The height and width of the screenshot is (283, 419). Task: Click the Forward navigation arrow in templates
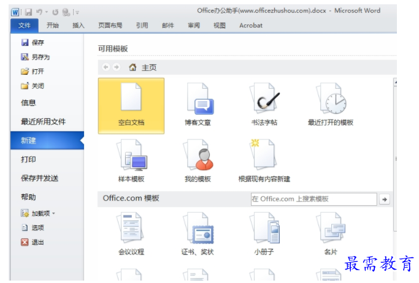point(116,67)
